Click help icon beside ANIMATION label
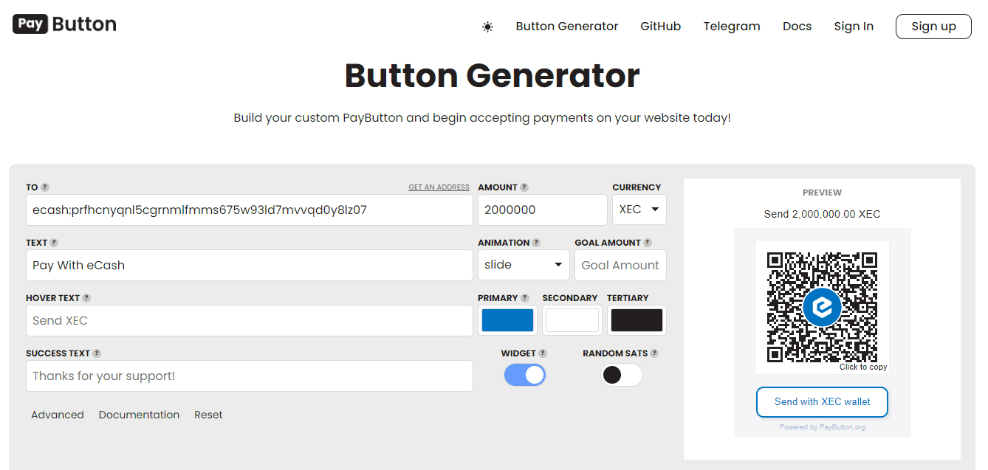 click(536, 243)
